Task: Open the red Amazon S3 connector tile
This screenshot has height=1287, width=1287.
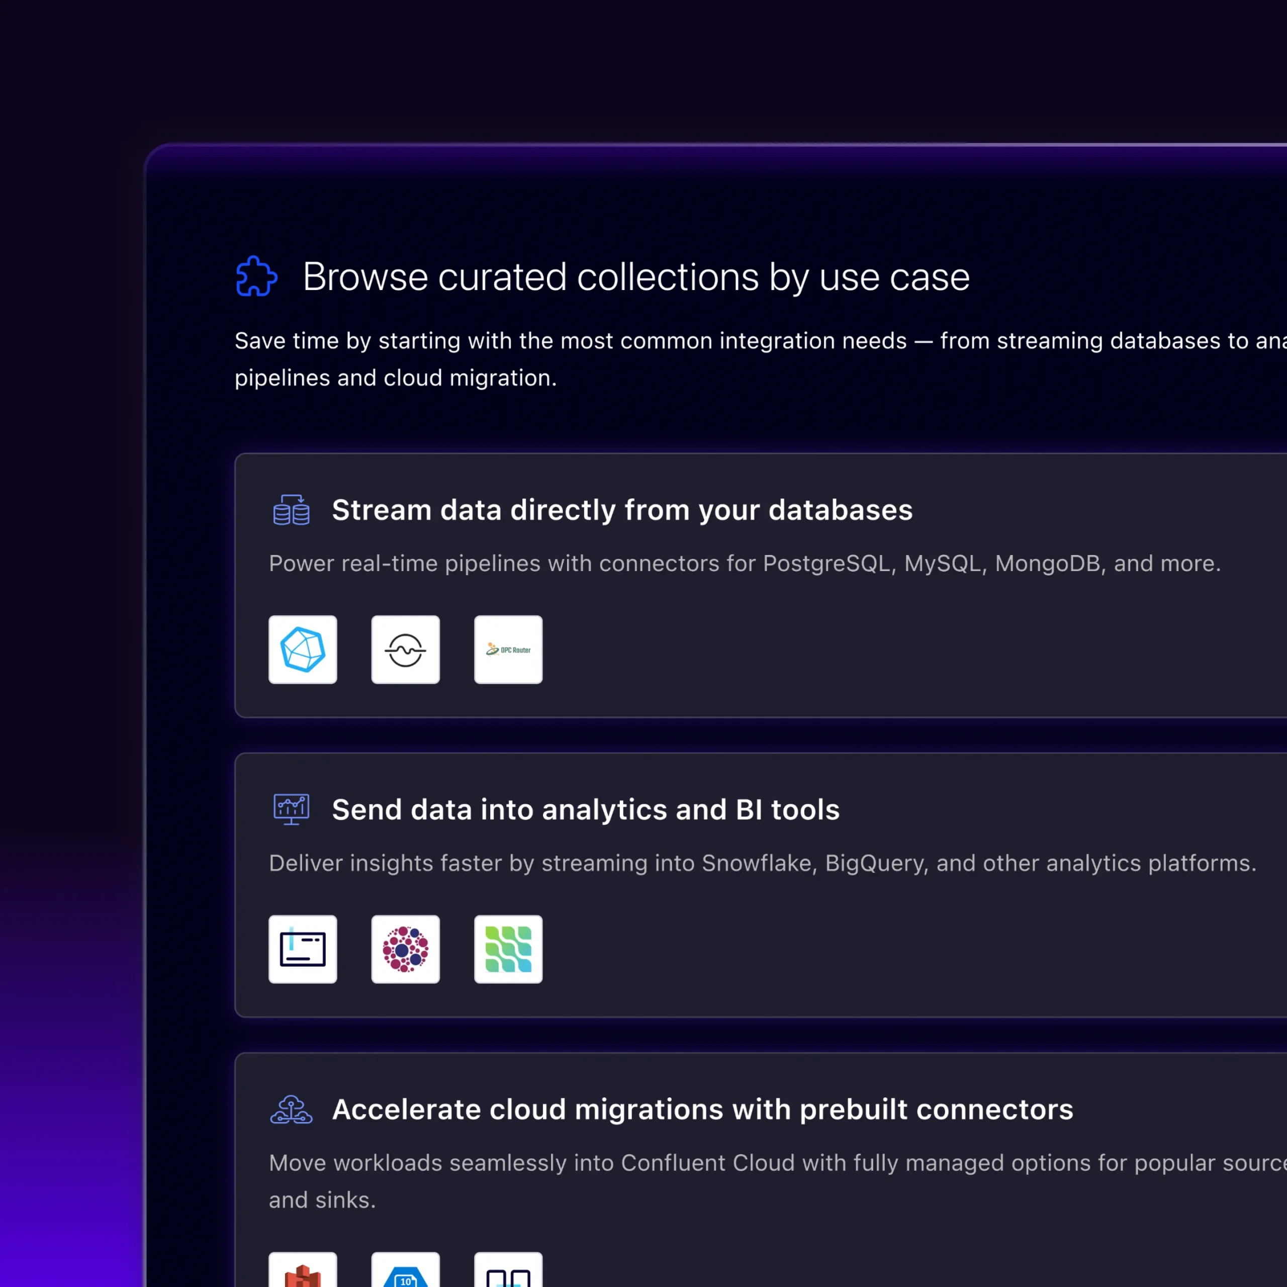Action: click(x=303, y=1270)
